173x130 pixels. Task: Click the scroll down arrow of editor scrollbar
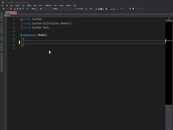click(x=169, y=129)
